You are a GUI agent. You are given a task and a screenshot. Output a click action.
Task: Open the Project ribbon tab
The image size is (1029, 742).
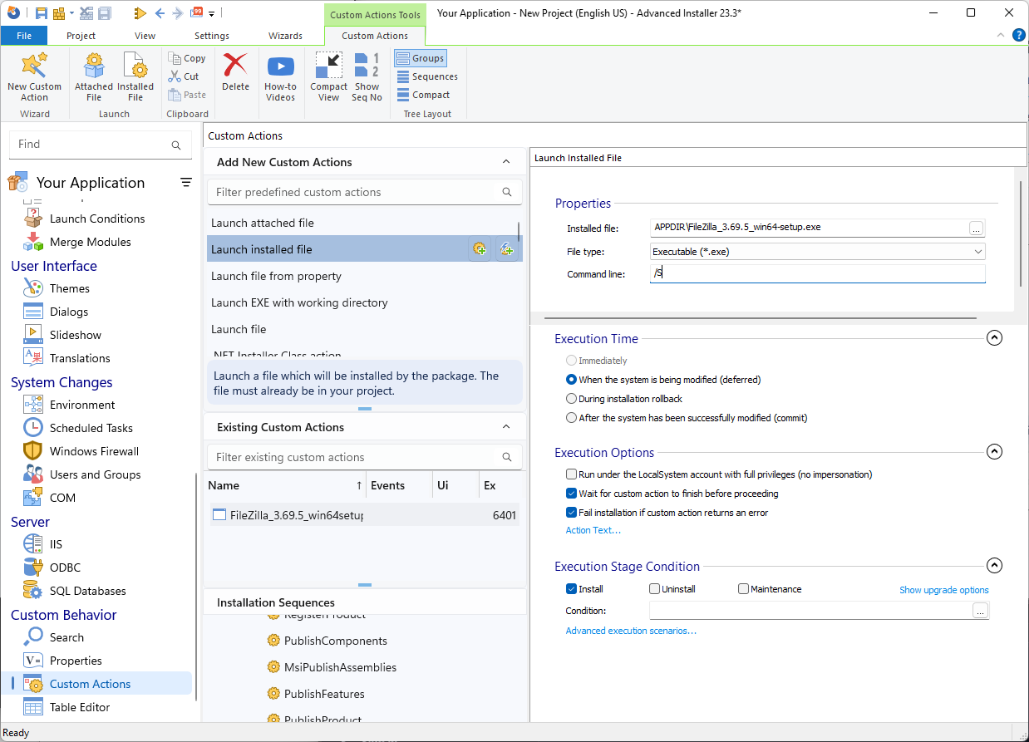coord(81,36)
